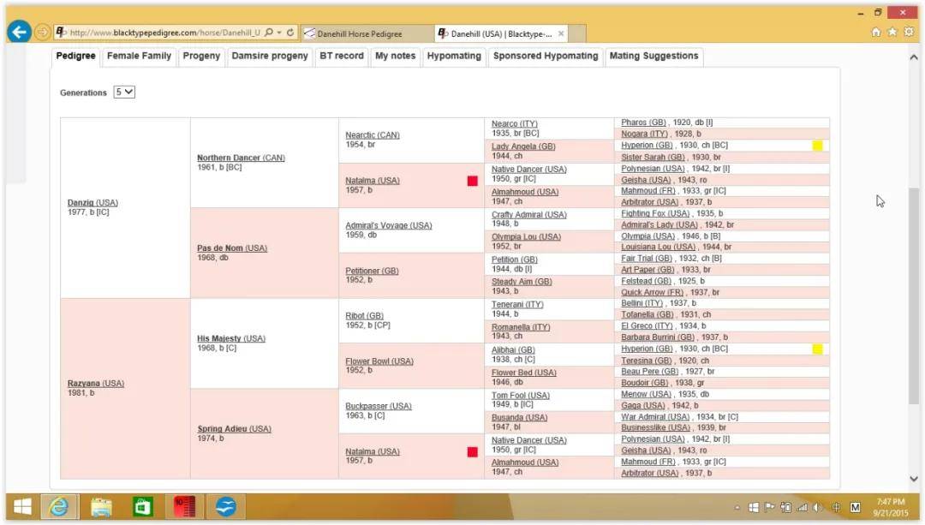
Task: Click the Windows Start button
Action: point(22,506)
